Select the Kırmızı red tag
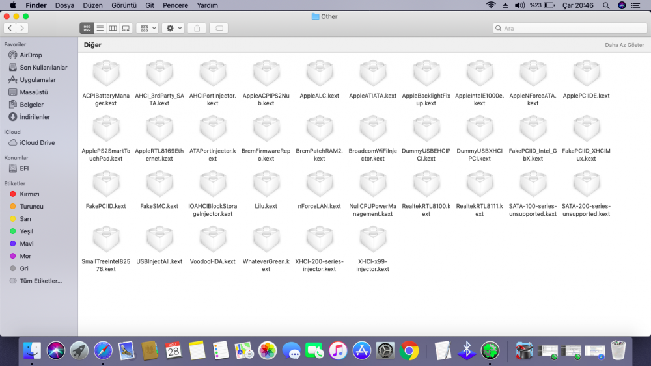651x366 pixels. 30,194
